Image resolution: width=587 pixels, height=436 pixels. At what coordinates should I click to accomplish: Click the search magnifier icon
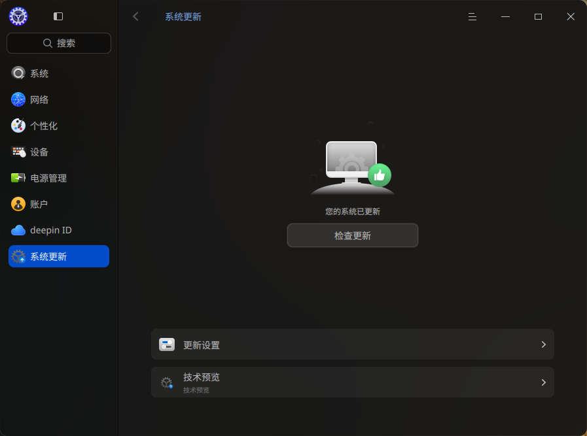tap(48, 43)
